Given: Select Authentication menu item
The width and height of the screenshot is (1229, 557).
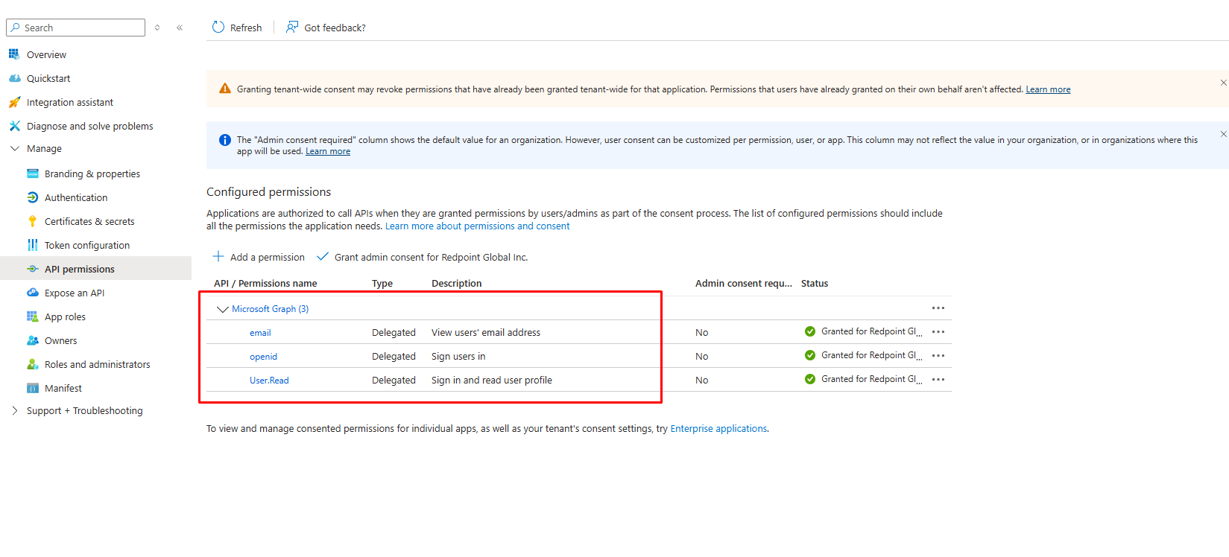Looking at the screenshot, I should tap(75, 197).
